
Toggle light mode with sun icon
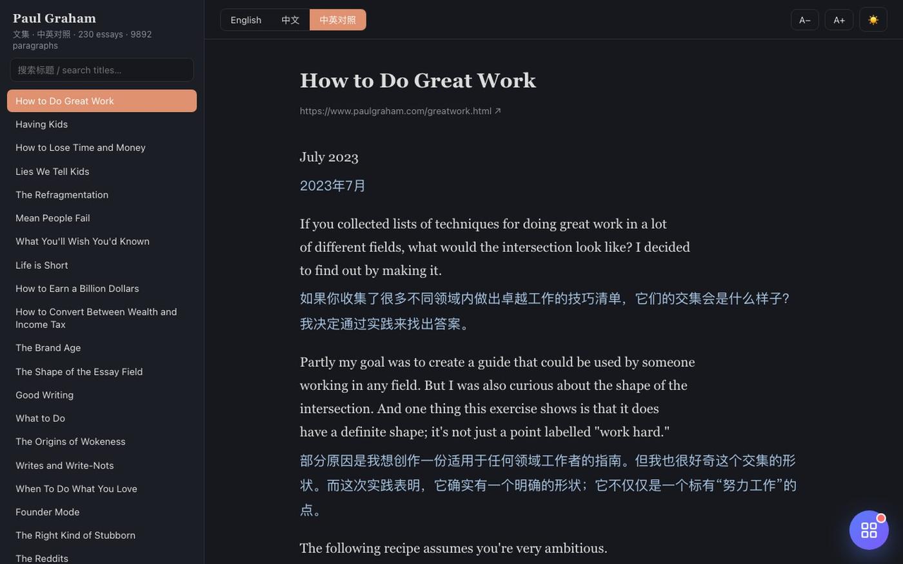[x=873, y=20]
